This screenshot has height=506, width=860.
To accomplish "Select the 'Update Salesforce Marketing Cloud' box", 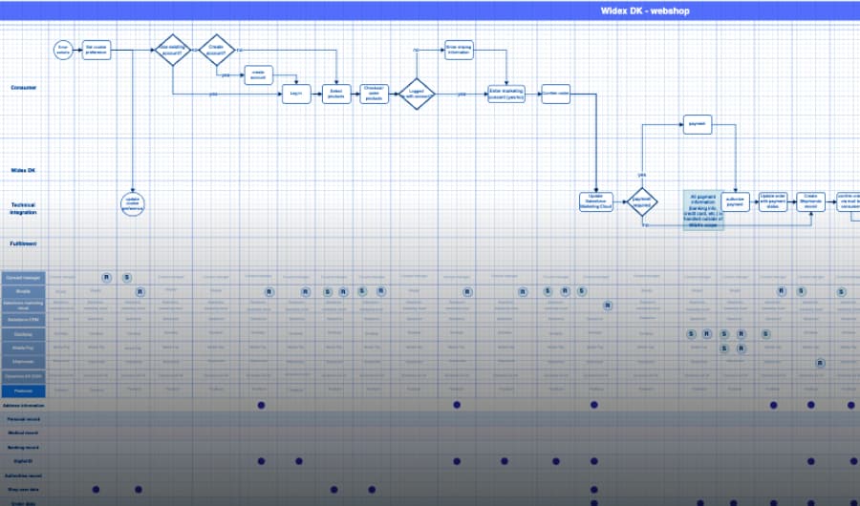I will 596,201.
